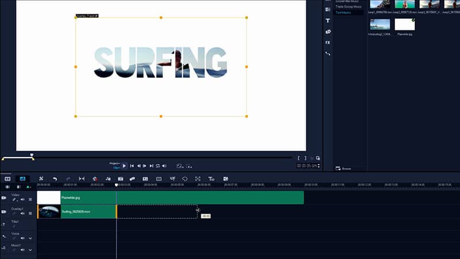This screenshot has width=460, height=259.
Task: Click the copy/enlarge preview icon
Action: pyautogui.click(x=318, y=158)
